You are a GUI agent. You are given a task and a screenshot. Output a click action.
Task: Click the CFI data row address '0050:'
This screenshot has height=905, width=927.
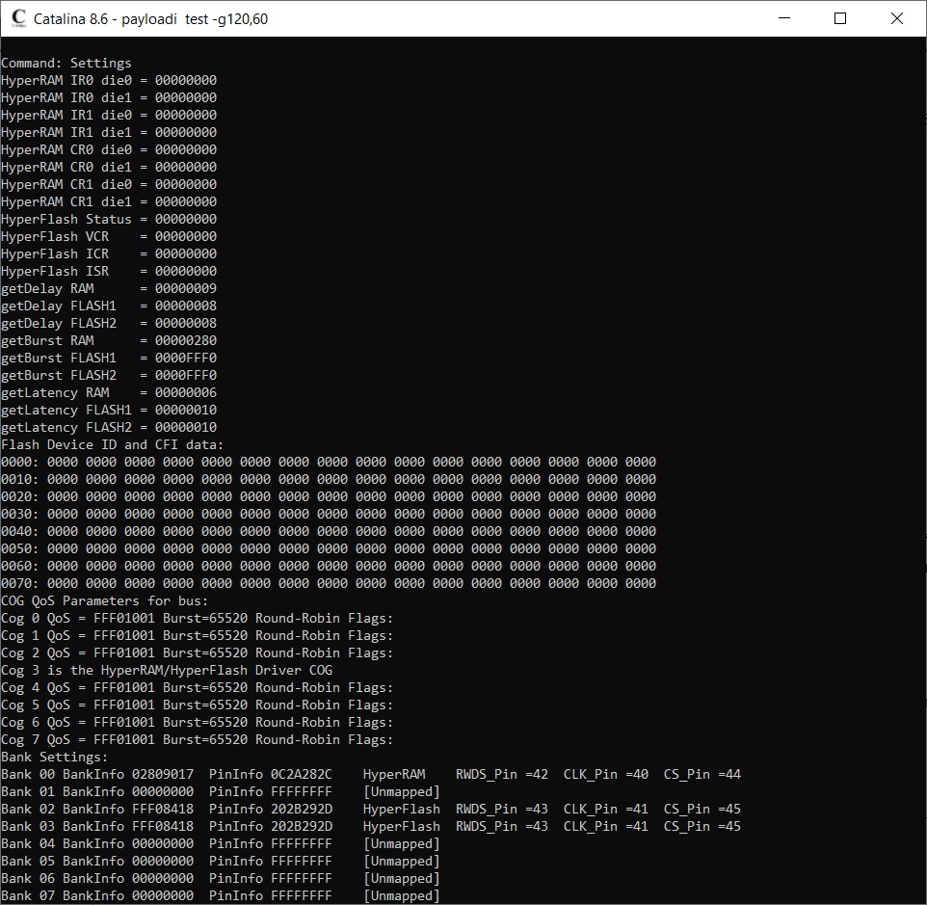[20, 548]
